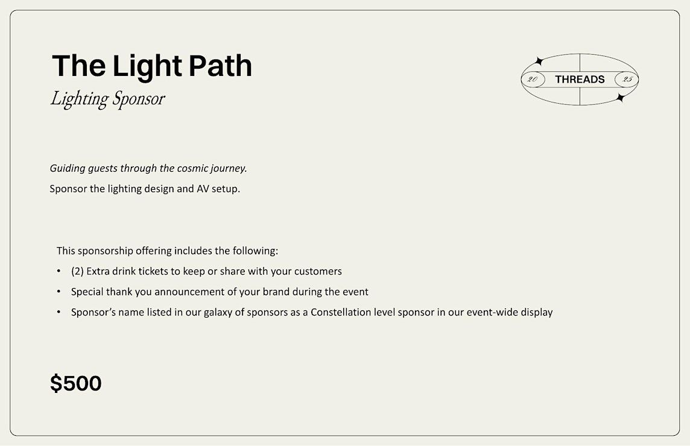Image resolution: width=690 pixels, height=446 pixels.
Task: Click the "20" oval in the logo
Action: (x=533, y=80)
